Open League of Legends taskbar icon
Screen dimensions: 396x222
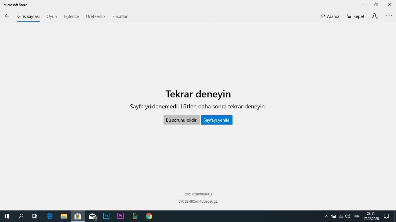click(135, 216)
